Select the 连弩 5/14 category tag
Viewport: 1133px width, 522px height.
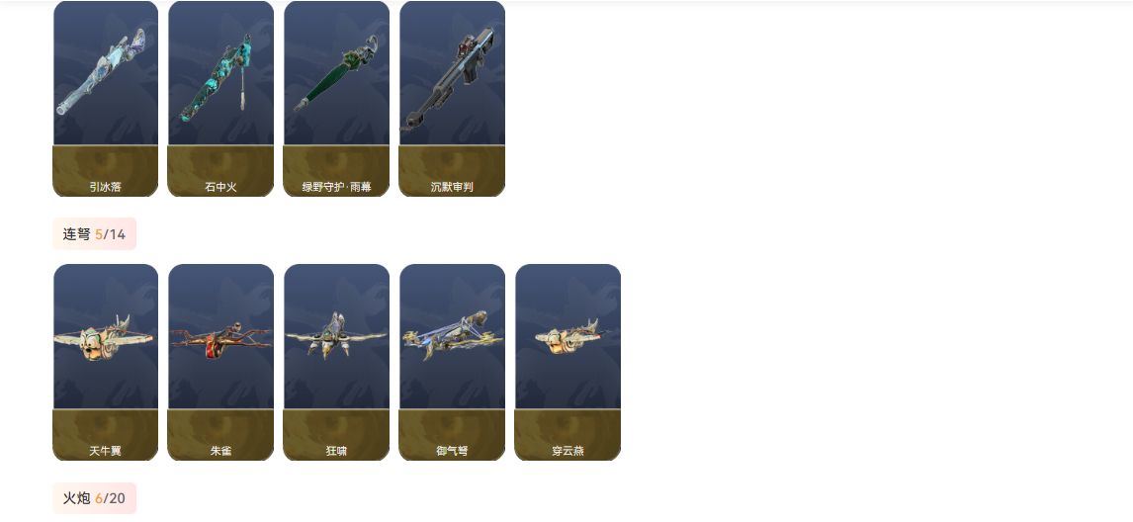tap(95, 234)
